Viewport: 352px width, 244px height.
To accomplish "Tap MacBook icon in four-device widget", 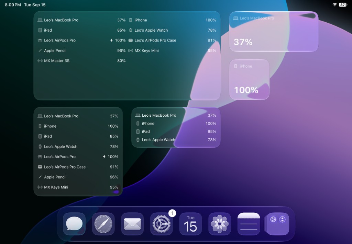I will coord(138,115).
